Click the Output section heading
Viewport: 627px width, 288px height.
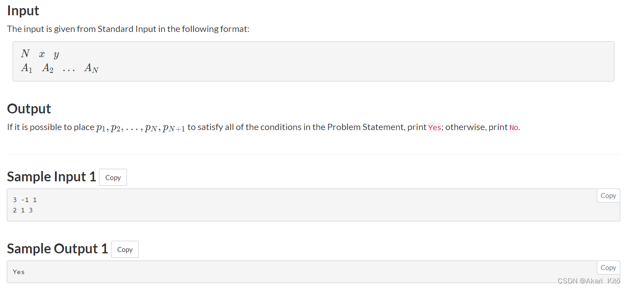point(29,108)
